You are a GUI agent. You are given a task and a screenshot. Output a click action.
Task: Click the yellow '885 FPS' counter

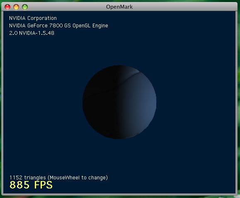[x=31, y=185]
